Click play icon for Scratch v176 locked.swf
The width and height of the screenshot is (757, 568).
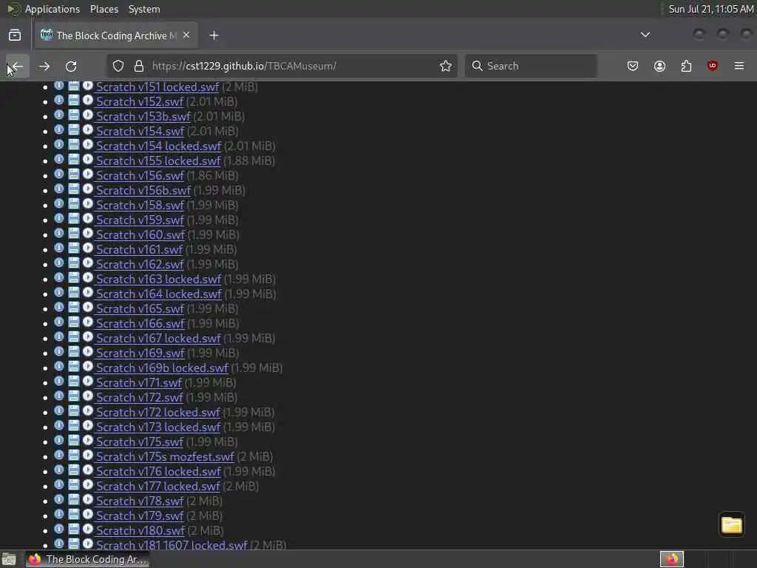pyautogui.click(x=88, y=470)
